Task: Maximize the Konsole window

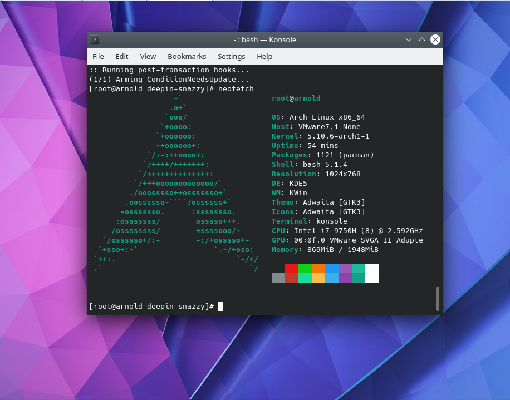Action: [x=422, y=39]
